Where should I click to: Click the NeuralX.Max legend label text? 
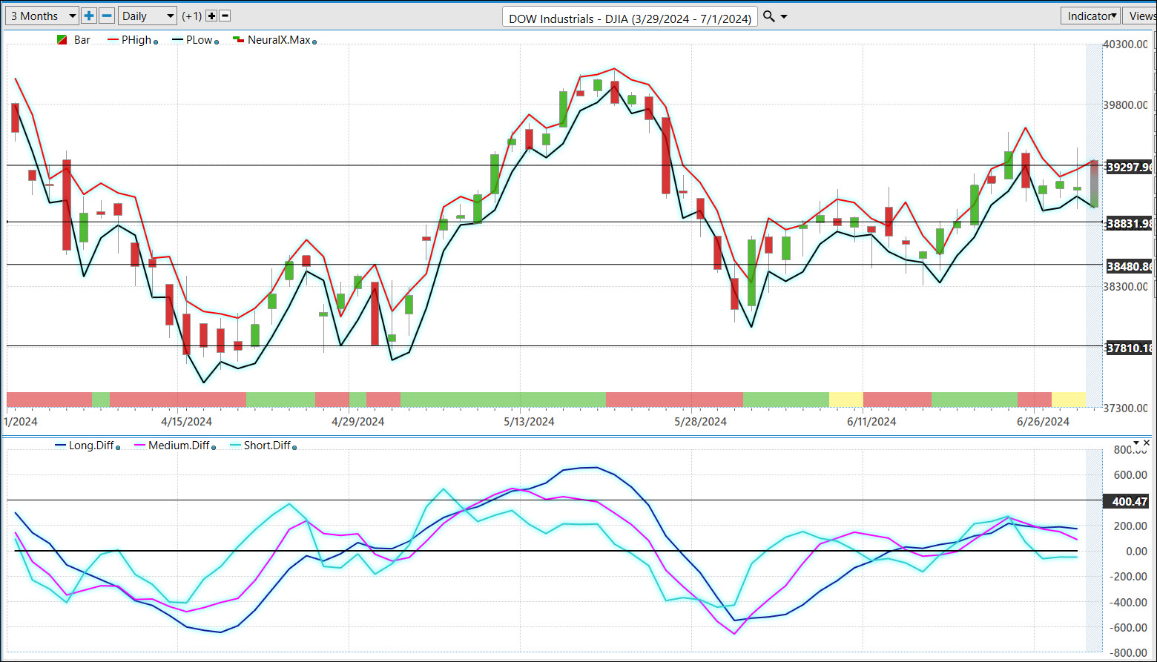pos(279,40)
